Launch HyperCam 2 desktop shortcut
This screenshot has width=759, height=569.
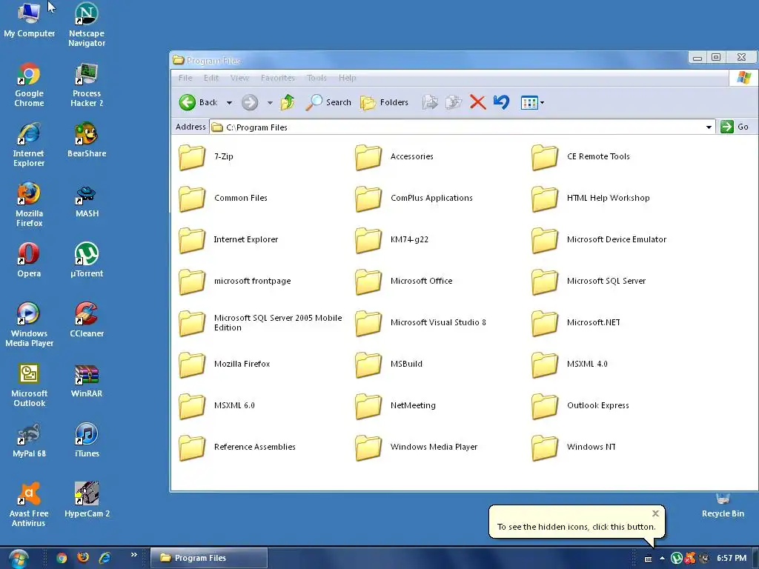[x=87, y=500]
